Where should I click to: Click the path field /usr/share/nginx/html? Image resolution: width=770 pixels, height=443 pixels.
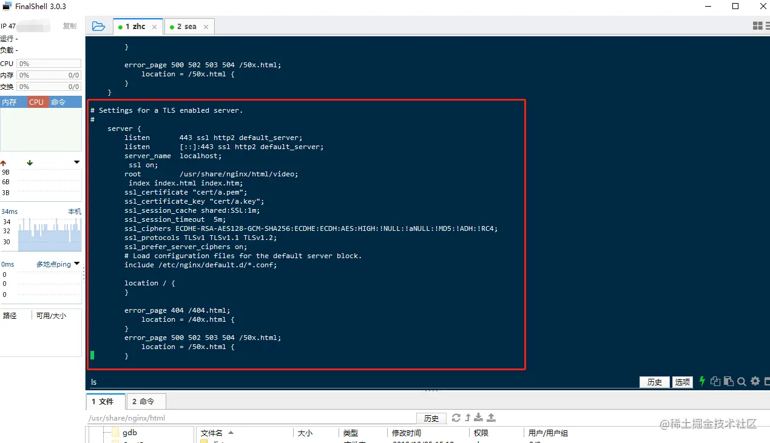[x=251, y=418]
